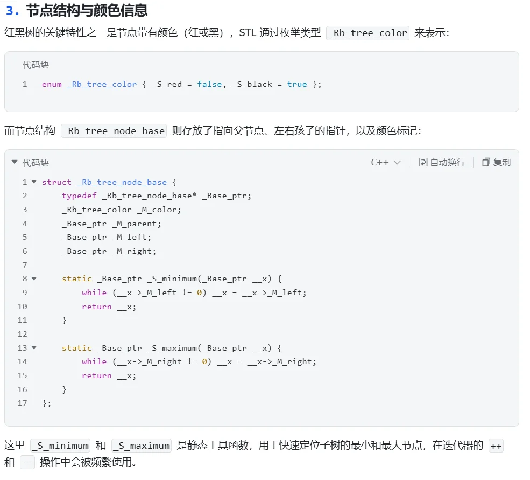Select the inline code badge _Rb_tree_node_base
530x480 pixels.
pos(113,130)
